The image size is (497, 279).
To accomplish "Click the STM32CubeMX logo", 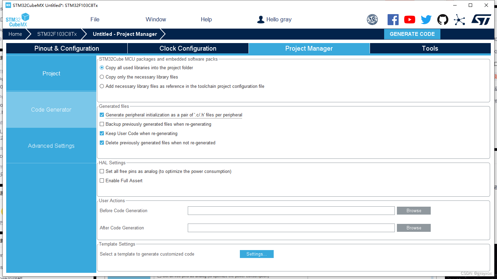I will (17, 20).
